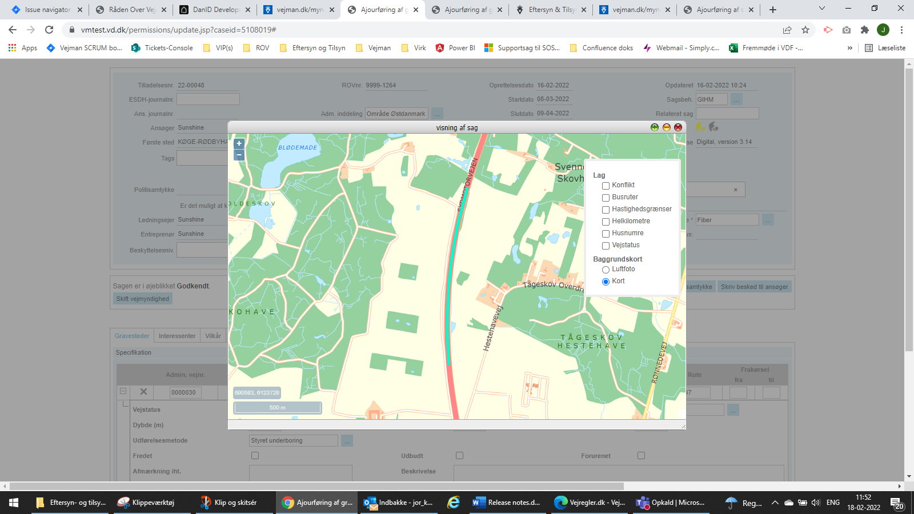Reload the page in the browser
The width and height of the screenshot is (914, 514).
(x=49, y=30)
